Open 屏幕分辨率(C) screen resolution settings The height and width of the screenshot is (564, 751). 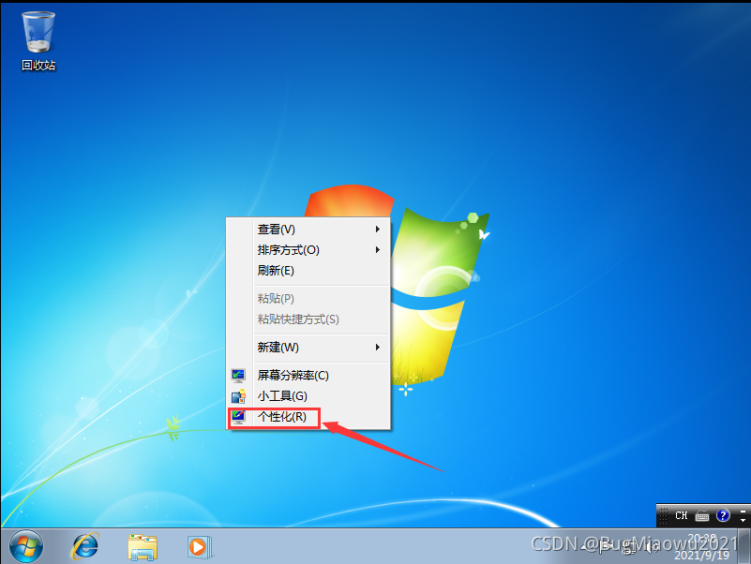pyautogui.click(x=308, y=376)
